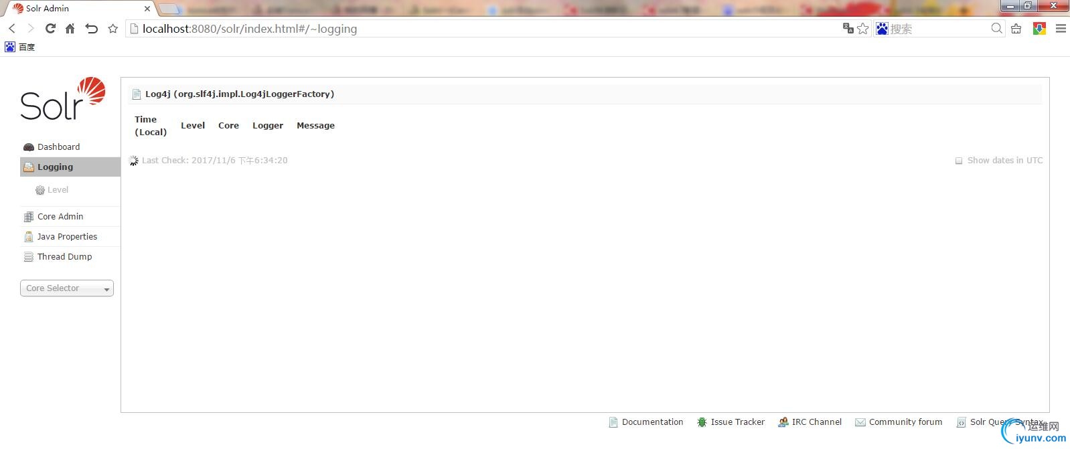The image size is (1070, 449).
Task: Click the Level gear icon
Action: coord(40,190)
